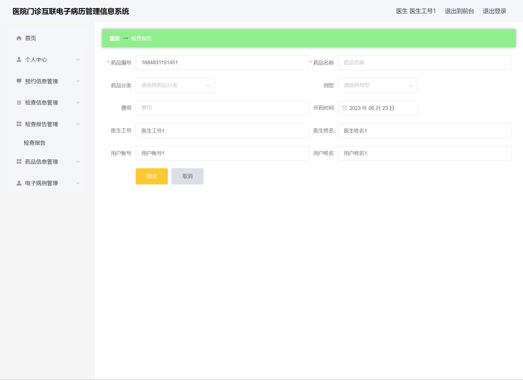
Task: Click the list icon beside 检查信息管理
Action: pos(19,103)
